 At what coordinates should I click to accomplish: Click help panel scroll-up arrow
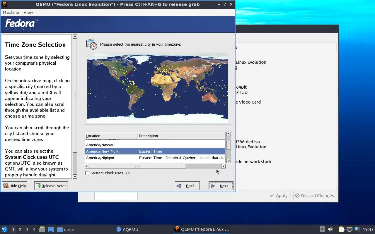point(75,36)
